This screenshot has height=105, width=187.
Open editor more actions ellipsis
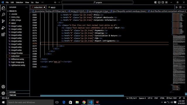[x=184, y=7]
